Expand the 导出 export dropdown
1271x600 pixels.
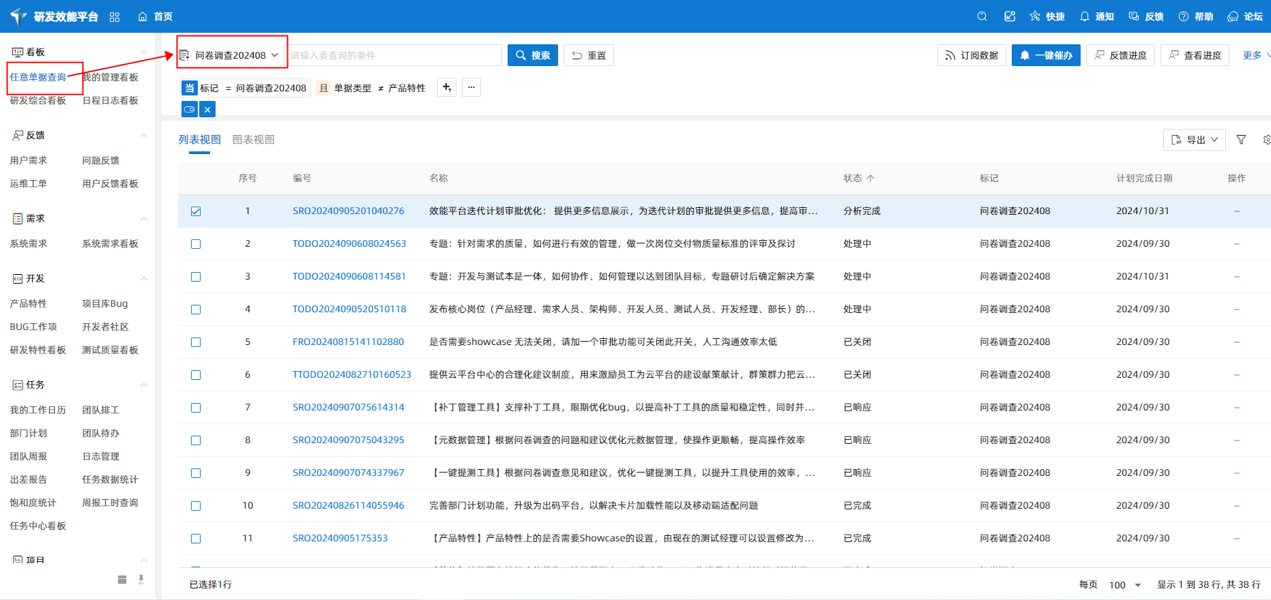coord(1195,140)
